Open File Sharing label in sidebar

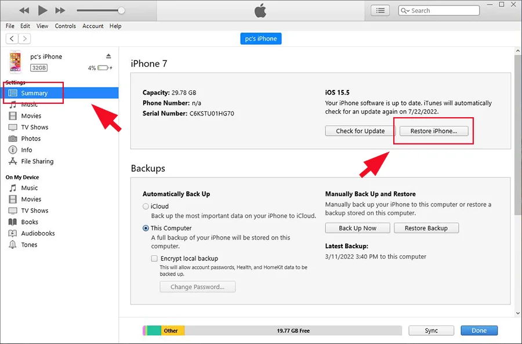pos(37,161)
